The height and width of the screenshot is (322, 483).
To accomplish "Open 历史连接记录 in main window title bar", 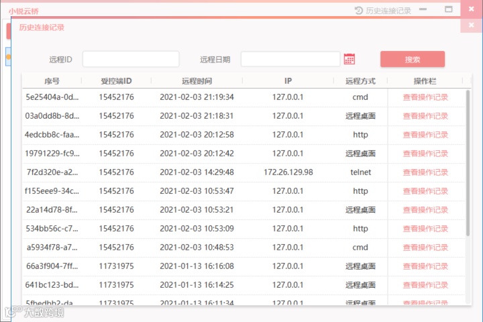I will pos(383,11).
